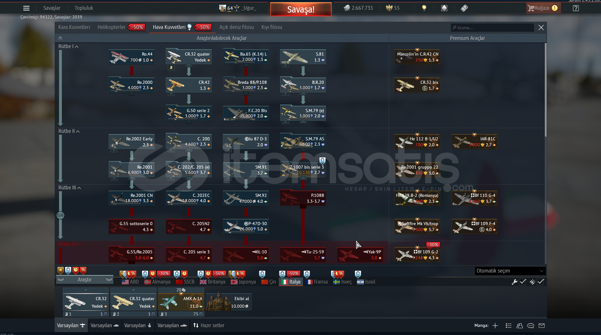Select the İsveç nation tab
Screen dimensions: 601x335
[x=342, y=282]
